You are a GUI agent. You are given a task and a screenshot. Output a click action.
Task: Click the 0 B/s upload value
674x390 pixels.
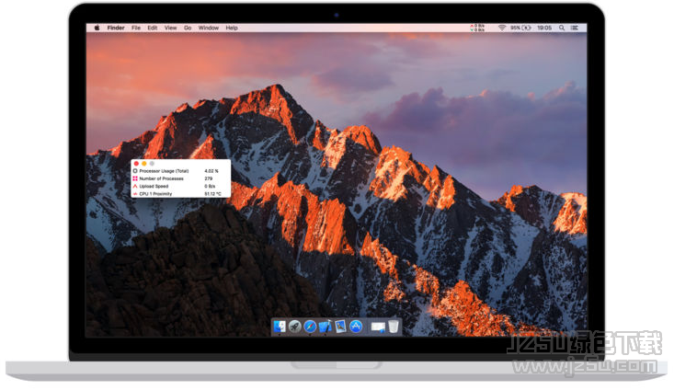click(x=210, y=186)
